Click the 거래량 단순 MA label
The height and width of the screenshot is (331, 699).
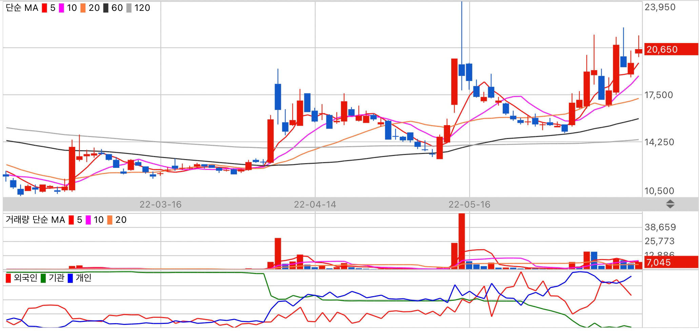point(35,220)
